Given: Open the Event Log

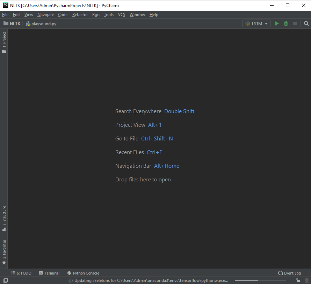Looking at the screenshot, I should (290, 273).
